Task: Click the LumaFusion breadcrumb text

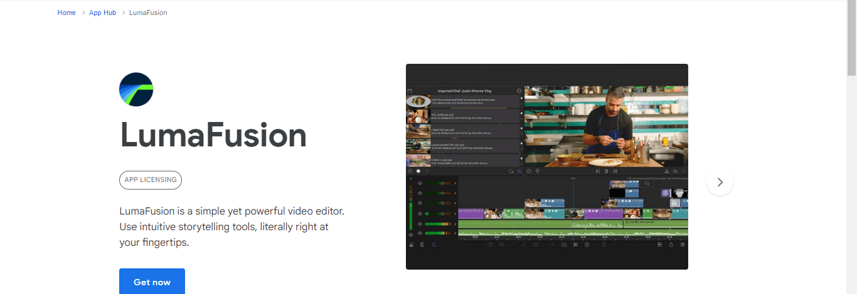Action: click(x=148, y=13)
